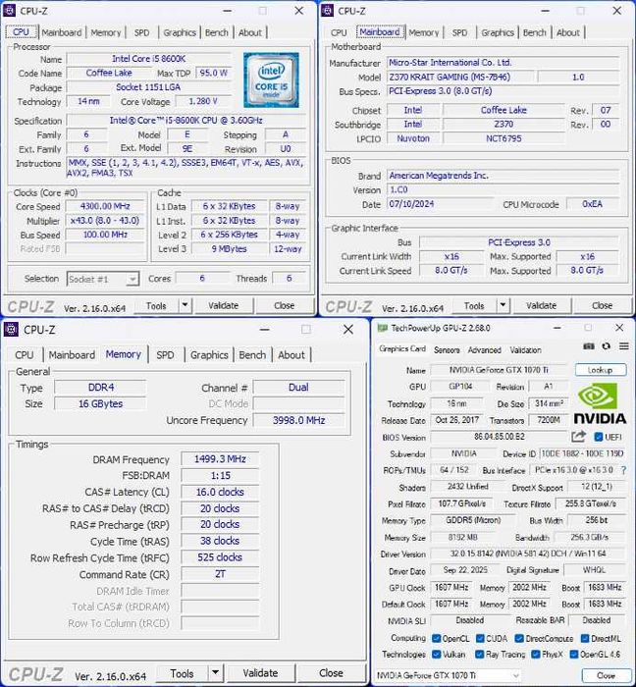
Task: Open the Validation tab in GPU-Z
Action: click(x=526, y=350)
